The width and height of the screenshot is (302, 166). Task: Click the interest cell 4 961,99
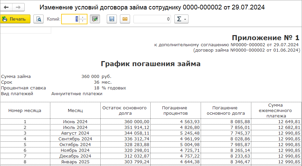tap(176, 139)
